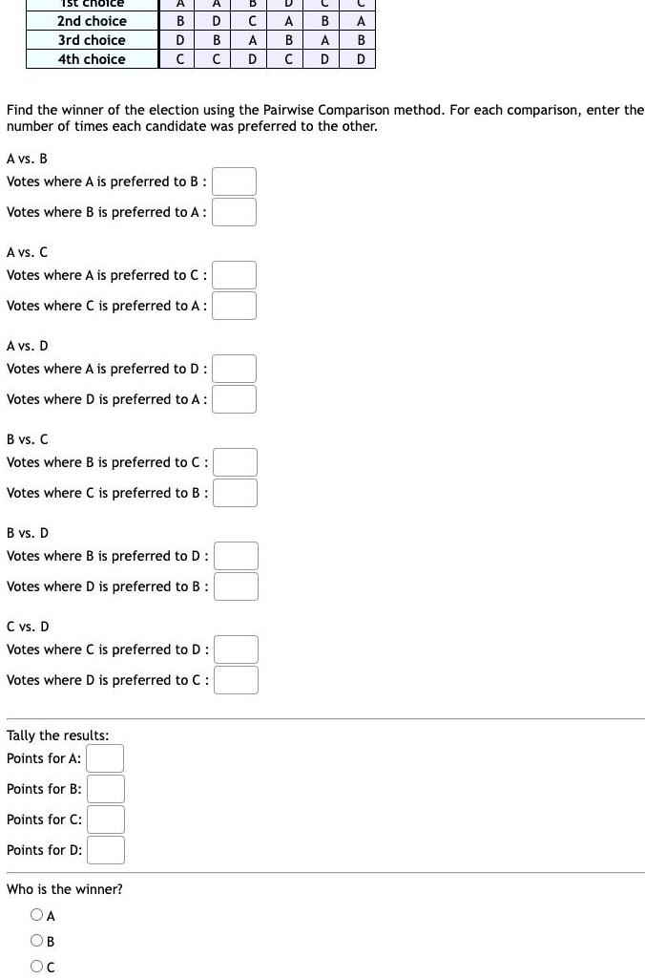Click the 2nd choice row header
Screen dimensions: 645x979
click(91, 21)
